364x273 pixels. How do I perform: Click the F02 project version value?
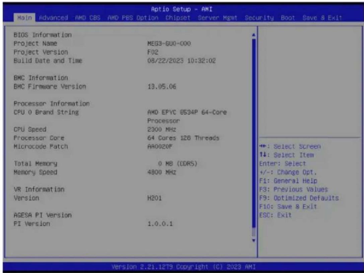[153, 52]
